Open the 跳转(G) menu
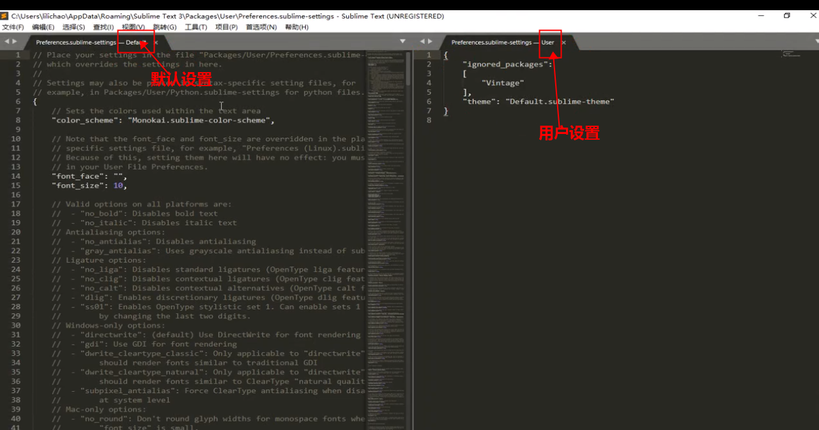This screenshot has height=430, width=819. 165,27
